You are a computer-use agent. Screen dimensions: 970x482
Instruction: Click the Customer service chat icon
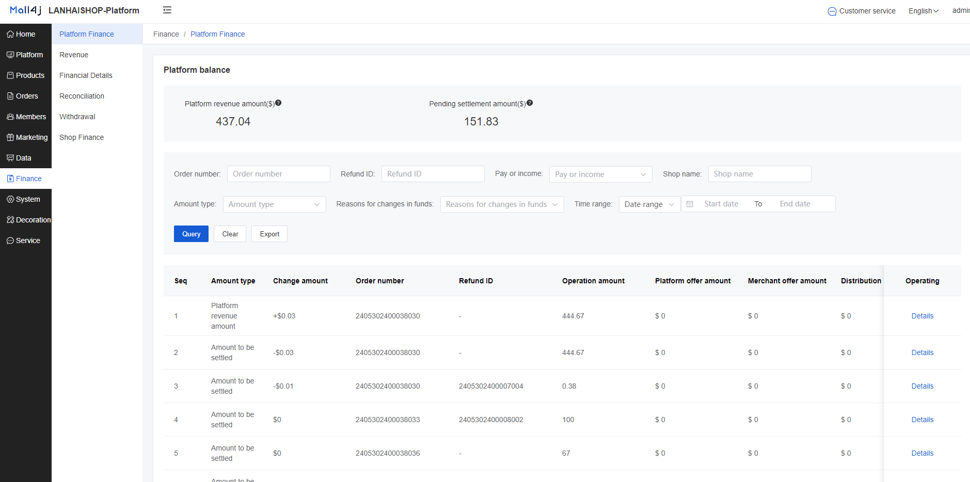(832, 11)
